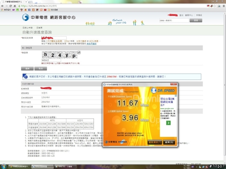
Task: Click the HiNet logo in speed test window
Action: 123,142
